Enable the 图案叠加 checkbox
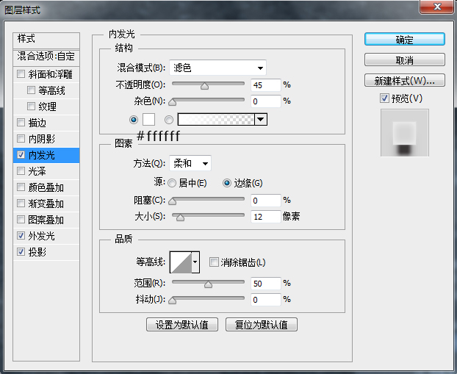Image resolution: width=457 pixels, height=374 pixels. [x=21, y=219]
